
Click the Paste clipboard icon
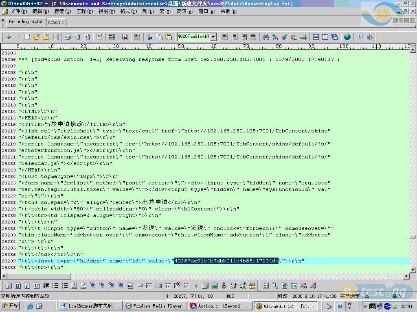[x=169, y=37]
